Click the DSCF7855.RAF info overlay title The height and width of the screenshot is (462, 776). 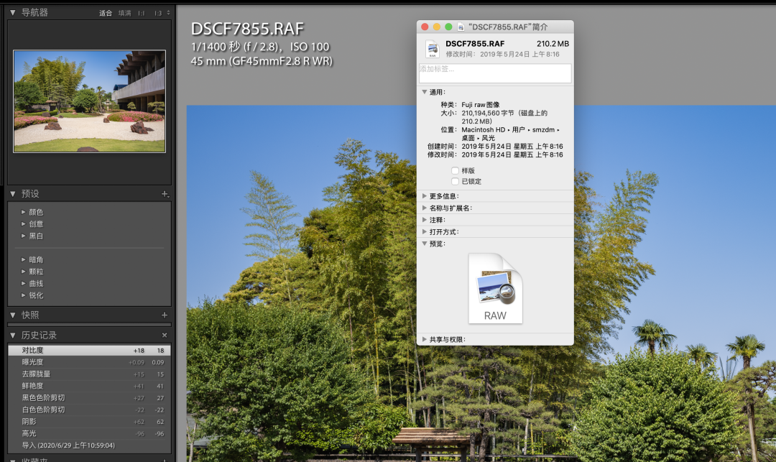[x=247, y=29]
